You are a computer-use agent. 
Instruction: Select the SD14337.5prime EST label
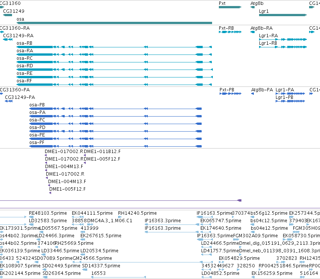[101, 266]
